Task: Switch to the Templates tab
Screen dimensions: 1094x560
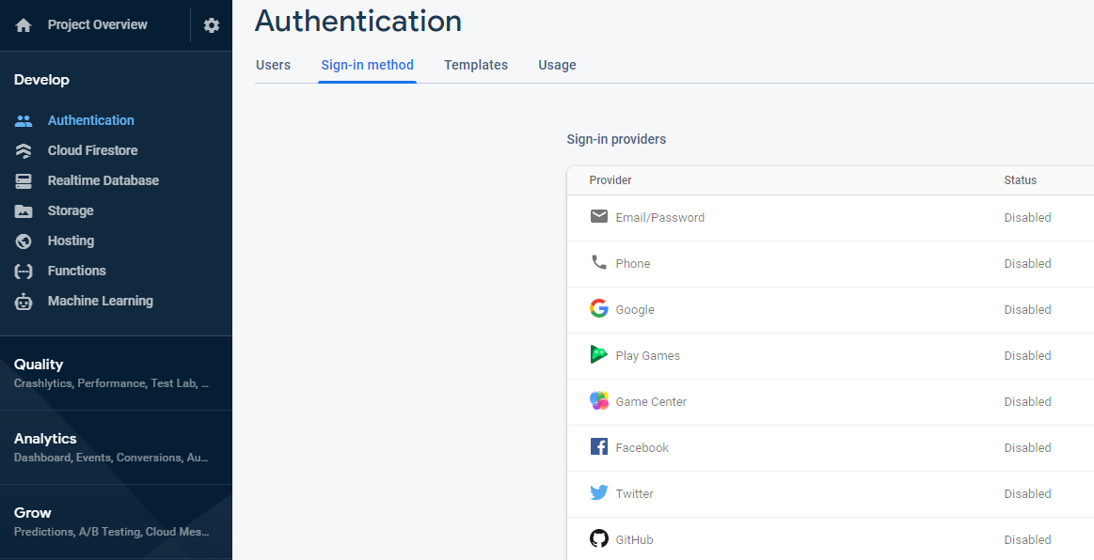Action: [x=476, y=65]
